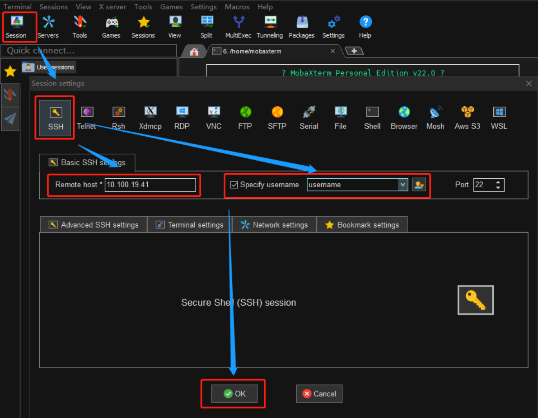Image resolution: width=538 pixels, height=418 pixels.
Task: Increase the Port number with stepper
Action: pyautogui.click(x=498, y=182)
